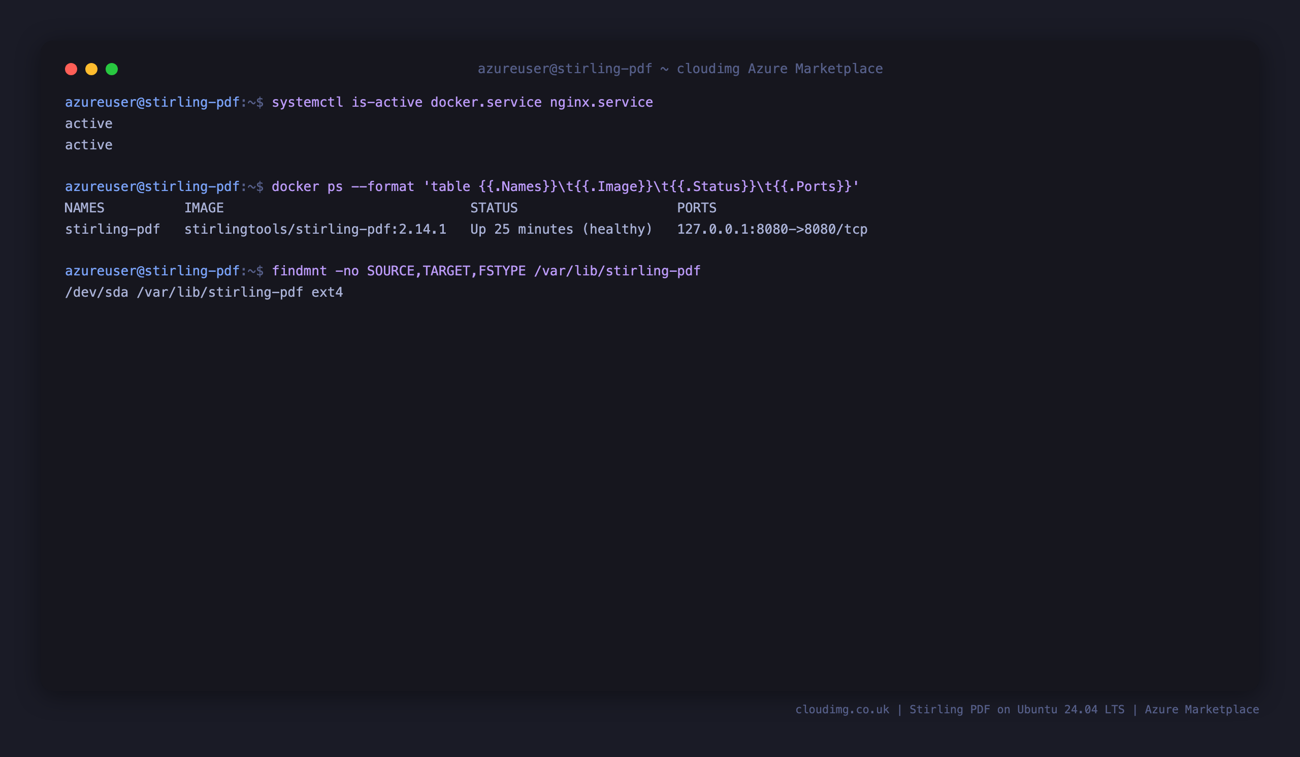Click the yellow minimize window dot
The width and height of the screenshot is (1300, 757).
tap(91, 69)
